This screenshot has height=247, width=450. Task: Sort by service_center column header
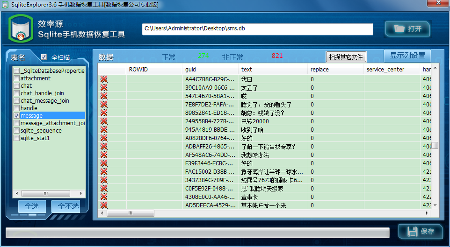click(x=392, y=69)
